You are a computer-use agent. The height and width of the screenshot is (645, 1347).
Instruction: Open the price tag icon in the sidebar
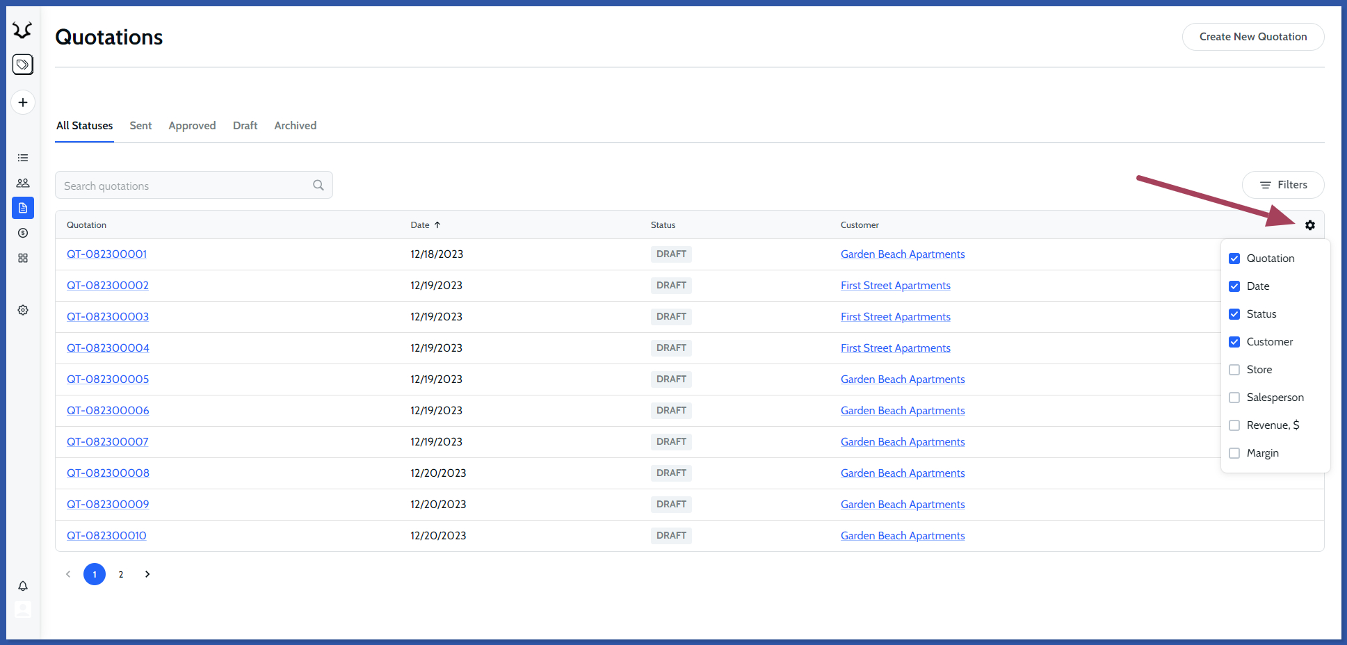click(23, 65)
